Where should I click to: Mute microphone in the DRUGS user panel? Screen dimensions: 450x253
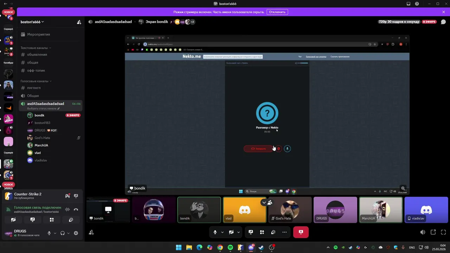49,233
